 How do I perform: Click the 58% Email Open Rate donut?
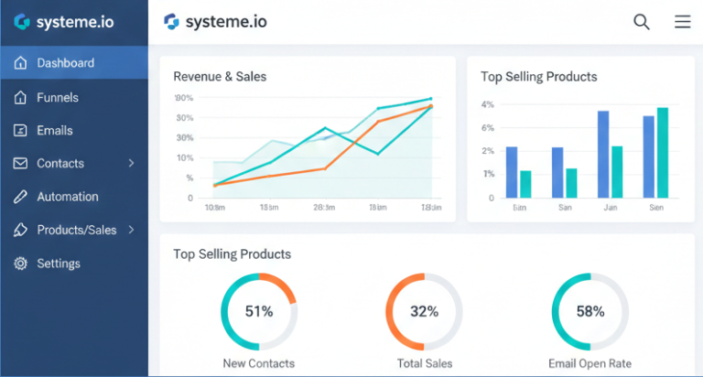pos(589,311)
